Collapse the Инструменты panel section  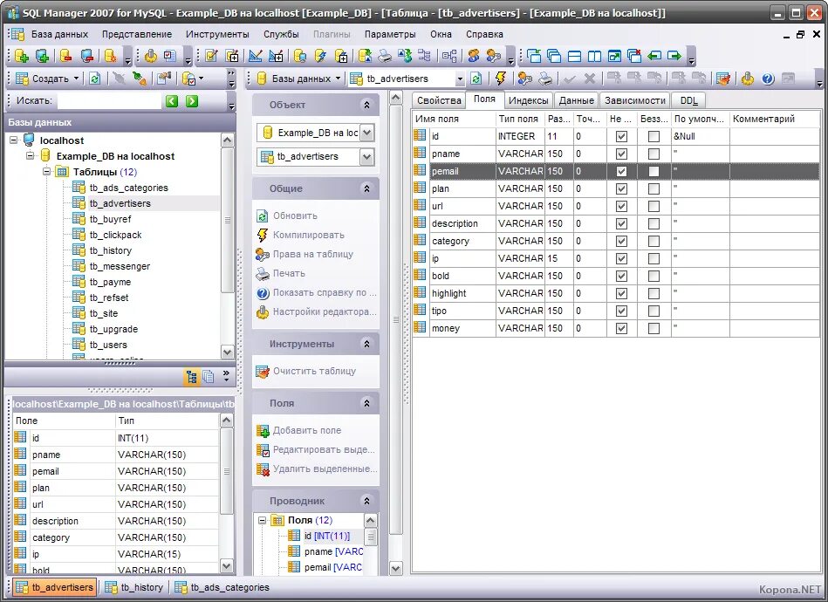pos(366,344)
